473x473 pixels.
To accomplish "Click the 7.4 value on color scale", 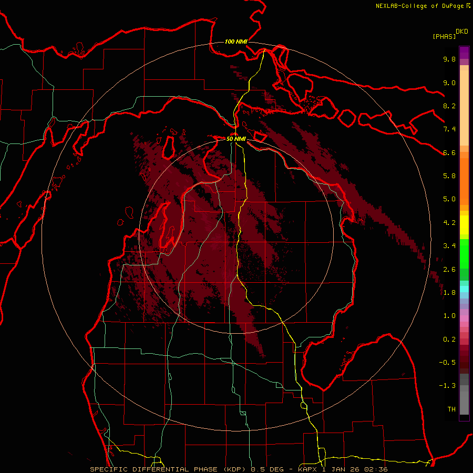I will [x=449, y=129].
